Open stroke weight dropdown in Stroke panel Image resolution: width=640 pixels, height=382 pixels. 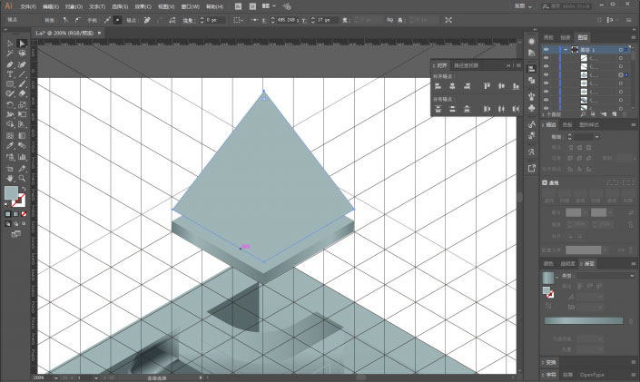point(597,137)
